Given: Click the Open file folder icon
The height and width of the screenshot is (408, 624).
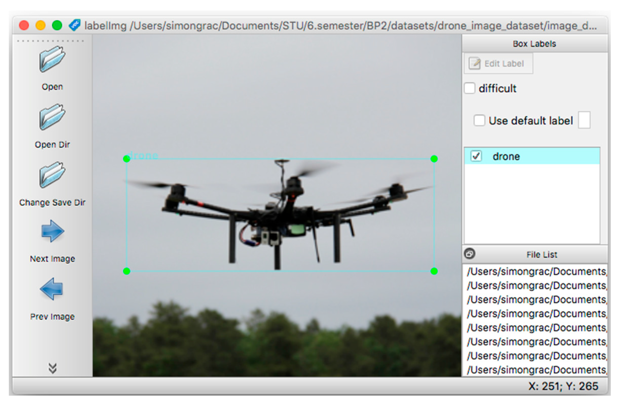Looking at the screenshot, I should pos(52,59).
